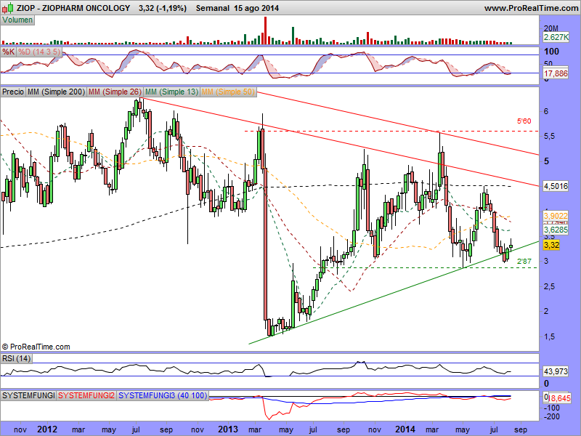Click the ZIOP - ZIOPHARM ONCOLOGY title text

(73, 8)
